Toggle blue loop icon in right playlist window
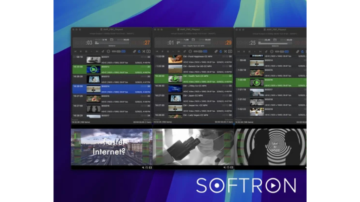 point(302,52)
